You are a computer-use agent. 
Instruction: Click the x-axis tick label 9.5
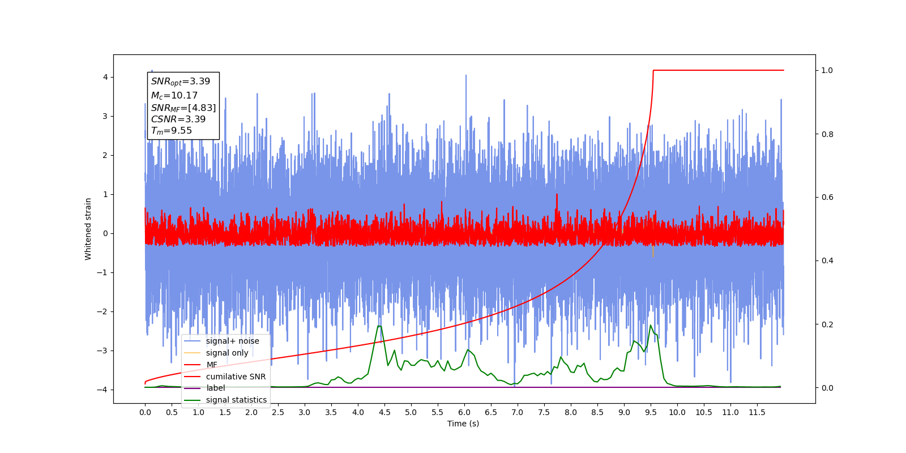[651, 412]
